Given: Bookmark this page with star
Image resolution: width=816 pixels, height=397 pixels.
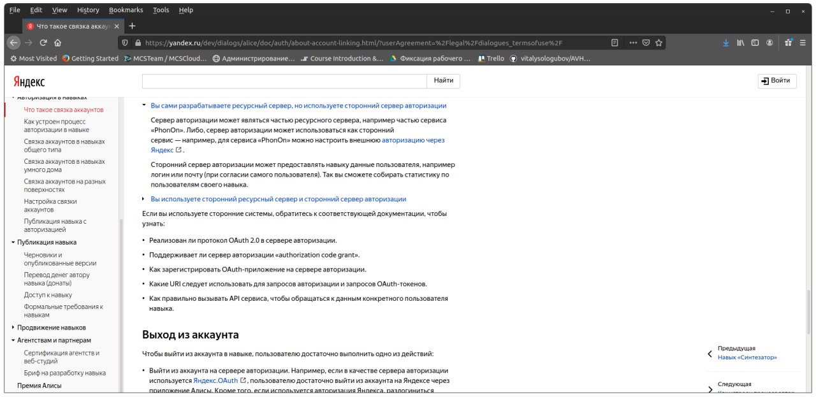Looking at the screenshot, I should tap(659, 43).
